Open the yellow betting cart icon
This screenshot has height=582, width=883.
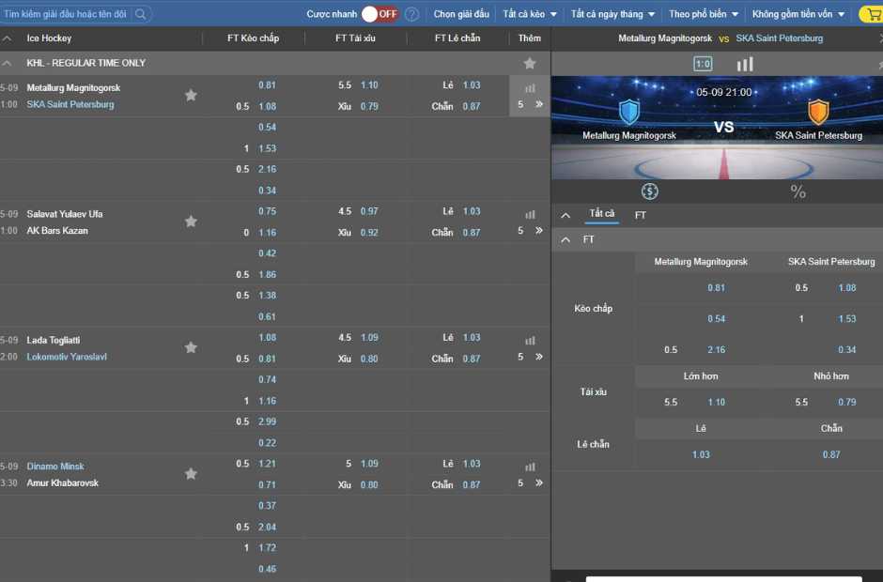(x=873, y=14)
